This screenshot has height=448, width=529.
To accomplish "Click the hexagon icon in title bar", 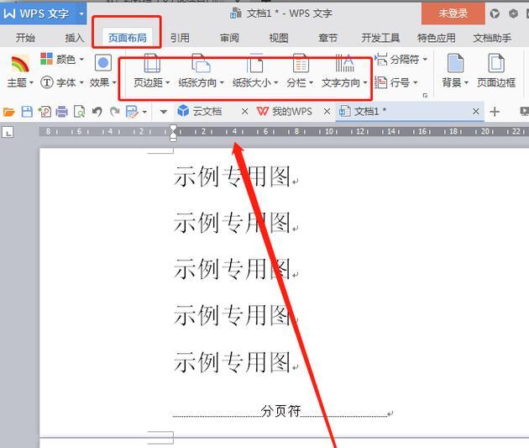I will [x=513, y=13].
